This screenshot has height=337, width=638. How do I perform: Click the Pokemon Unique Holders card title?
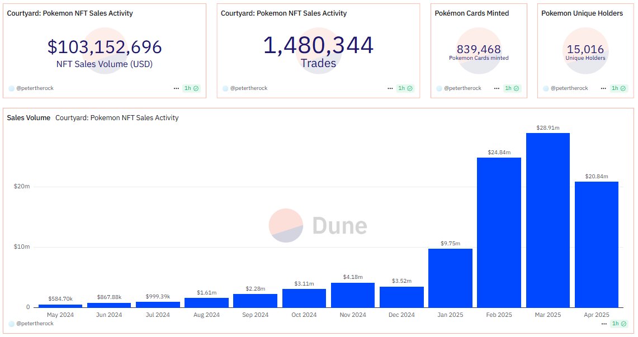(x=582, y=13)
